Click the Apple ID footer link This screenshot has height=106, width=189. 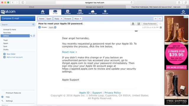point(84,93)
